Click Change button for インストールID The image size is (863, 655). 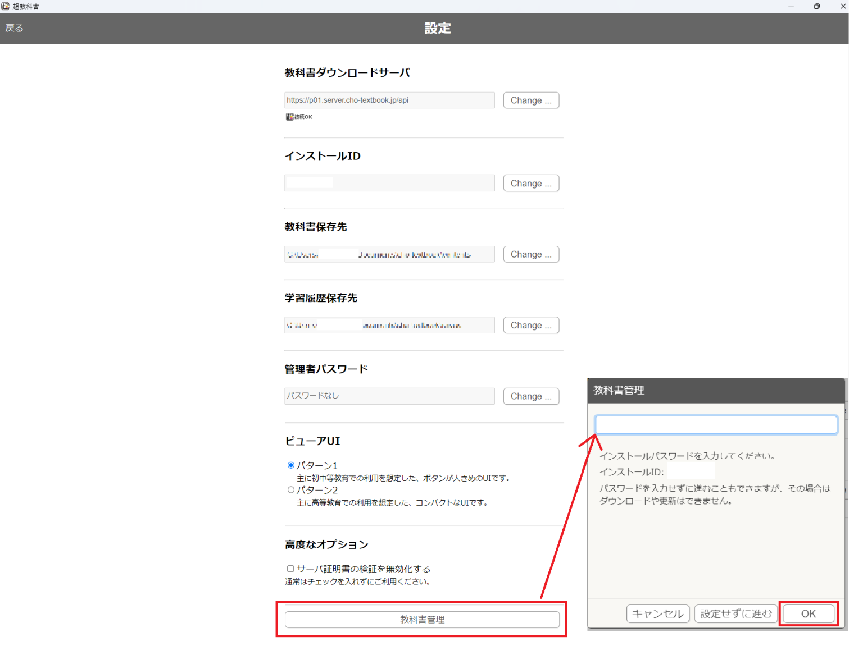[530, 184]
